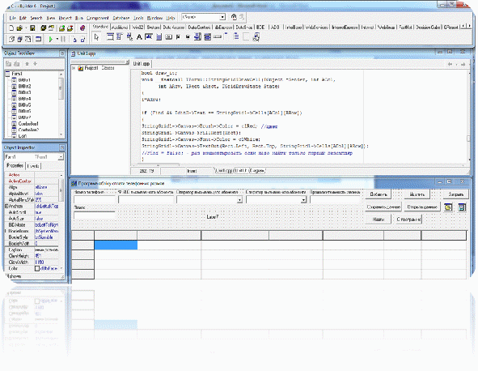
Task: Switch to the Win32 palette tab
Action: tap(137, 28)
